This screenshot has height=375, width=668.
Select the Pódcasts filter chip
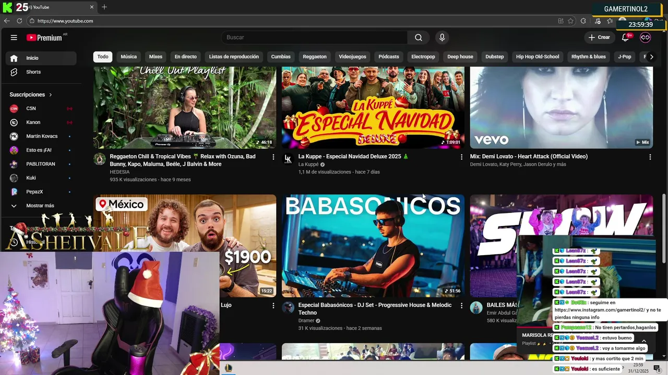point(389,57)
